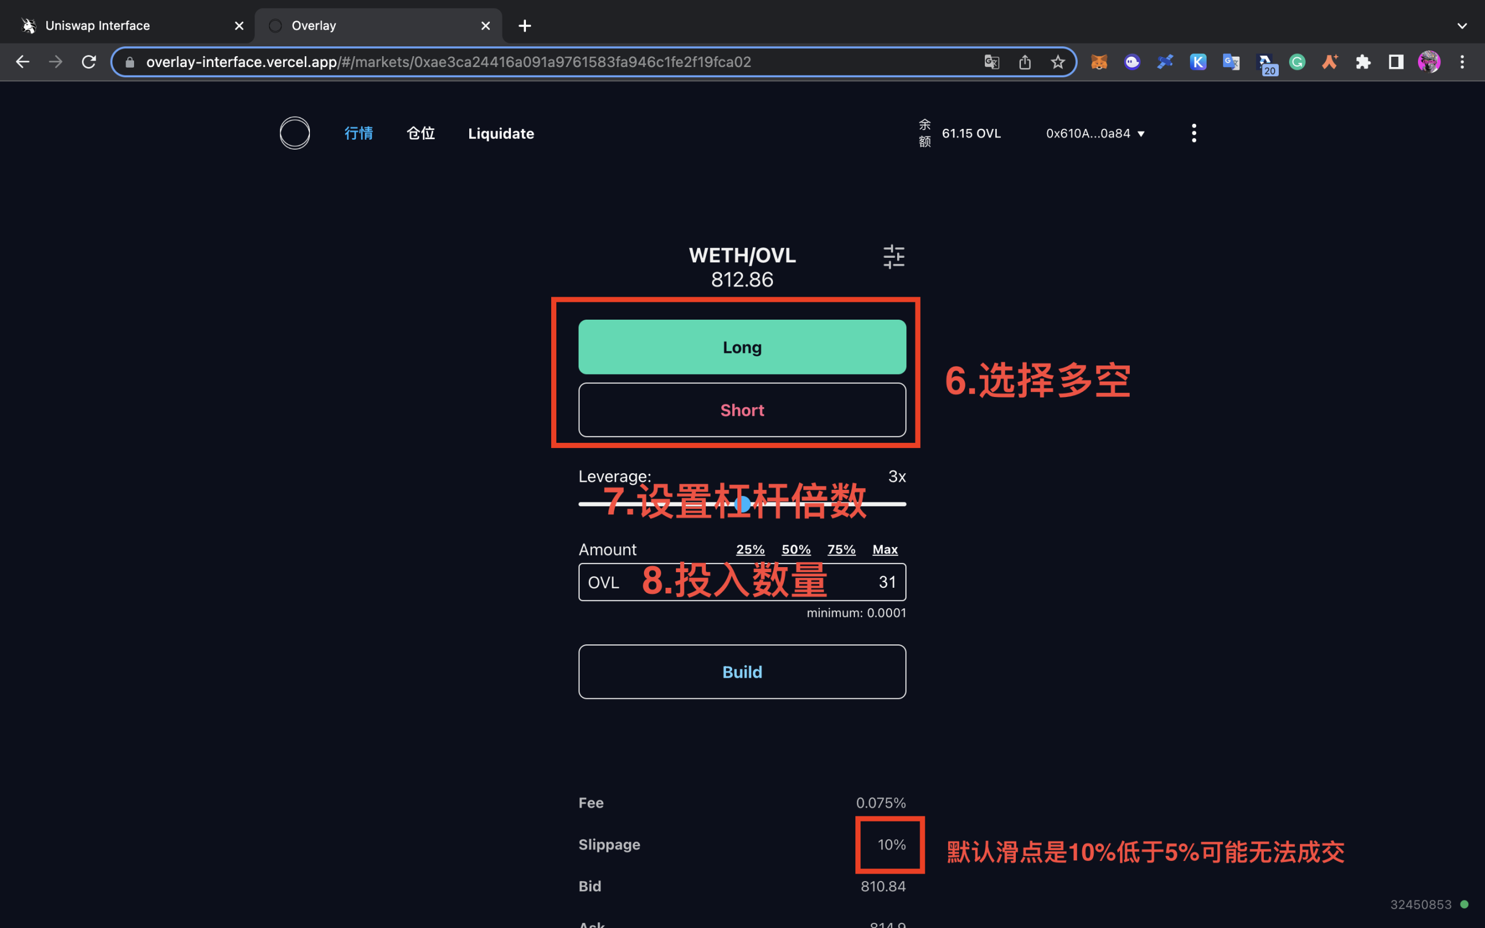Image resolution: width=1485 pixels, height=928 pixels.
Task: Click the Overlay circle logo
Action: (294, 132)
